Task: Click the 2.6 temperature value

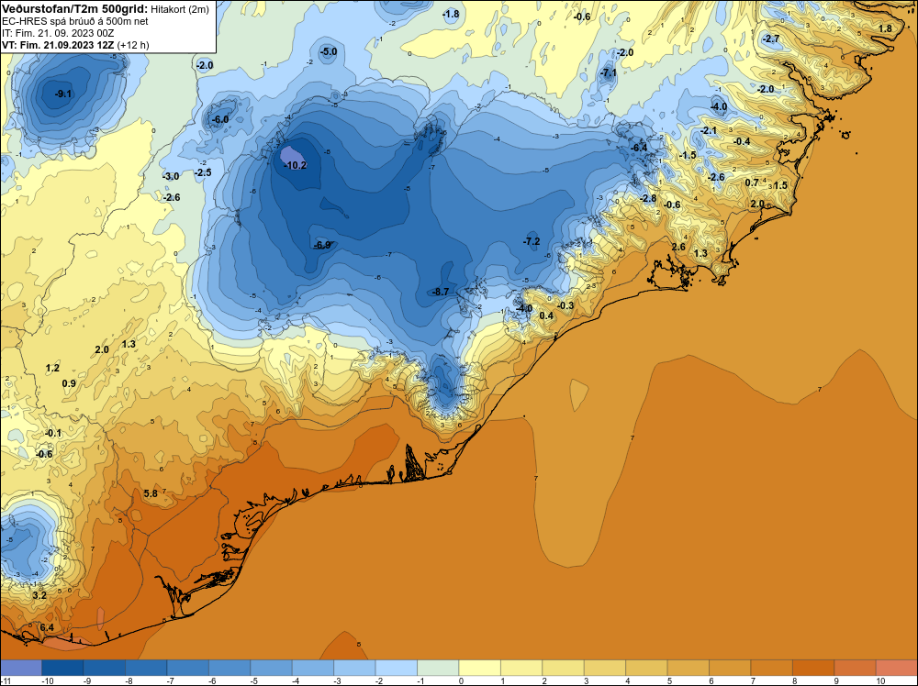Action: 678,247
